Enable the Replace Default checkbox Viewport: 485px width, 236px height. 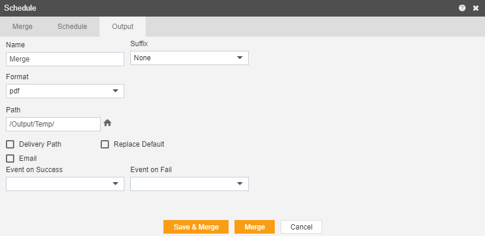point(105,144)
